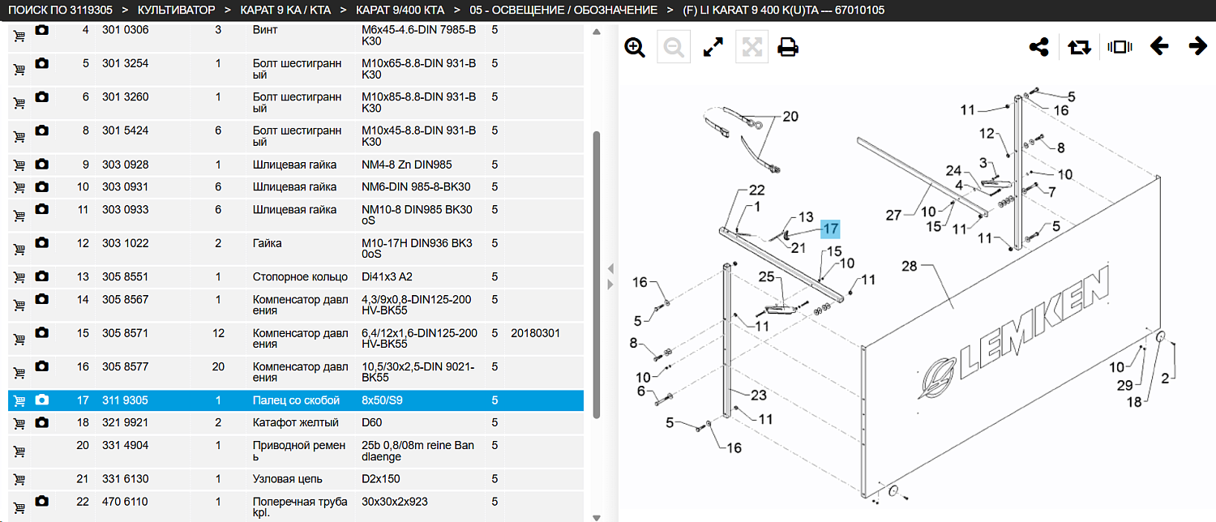Open photo for part 305 8567

pos(42,299)
